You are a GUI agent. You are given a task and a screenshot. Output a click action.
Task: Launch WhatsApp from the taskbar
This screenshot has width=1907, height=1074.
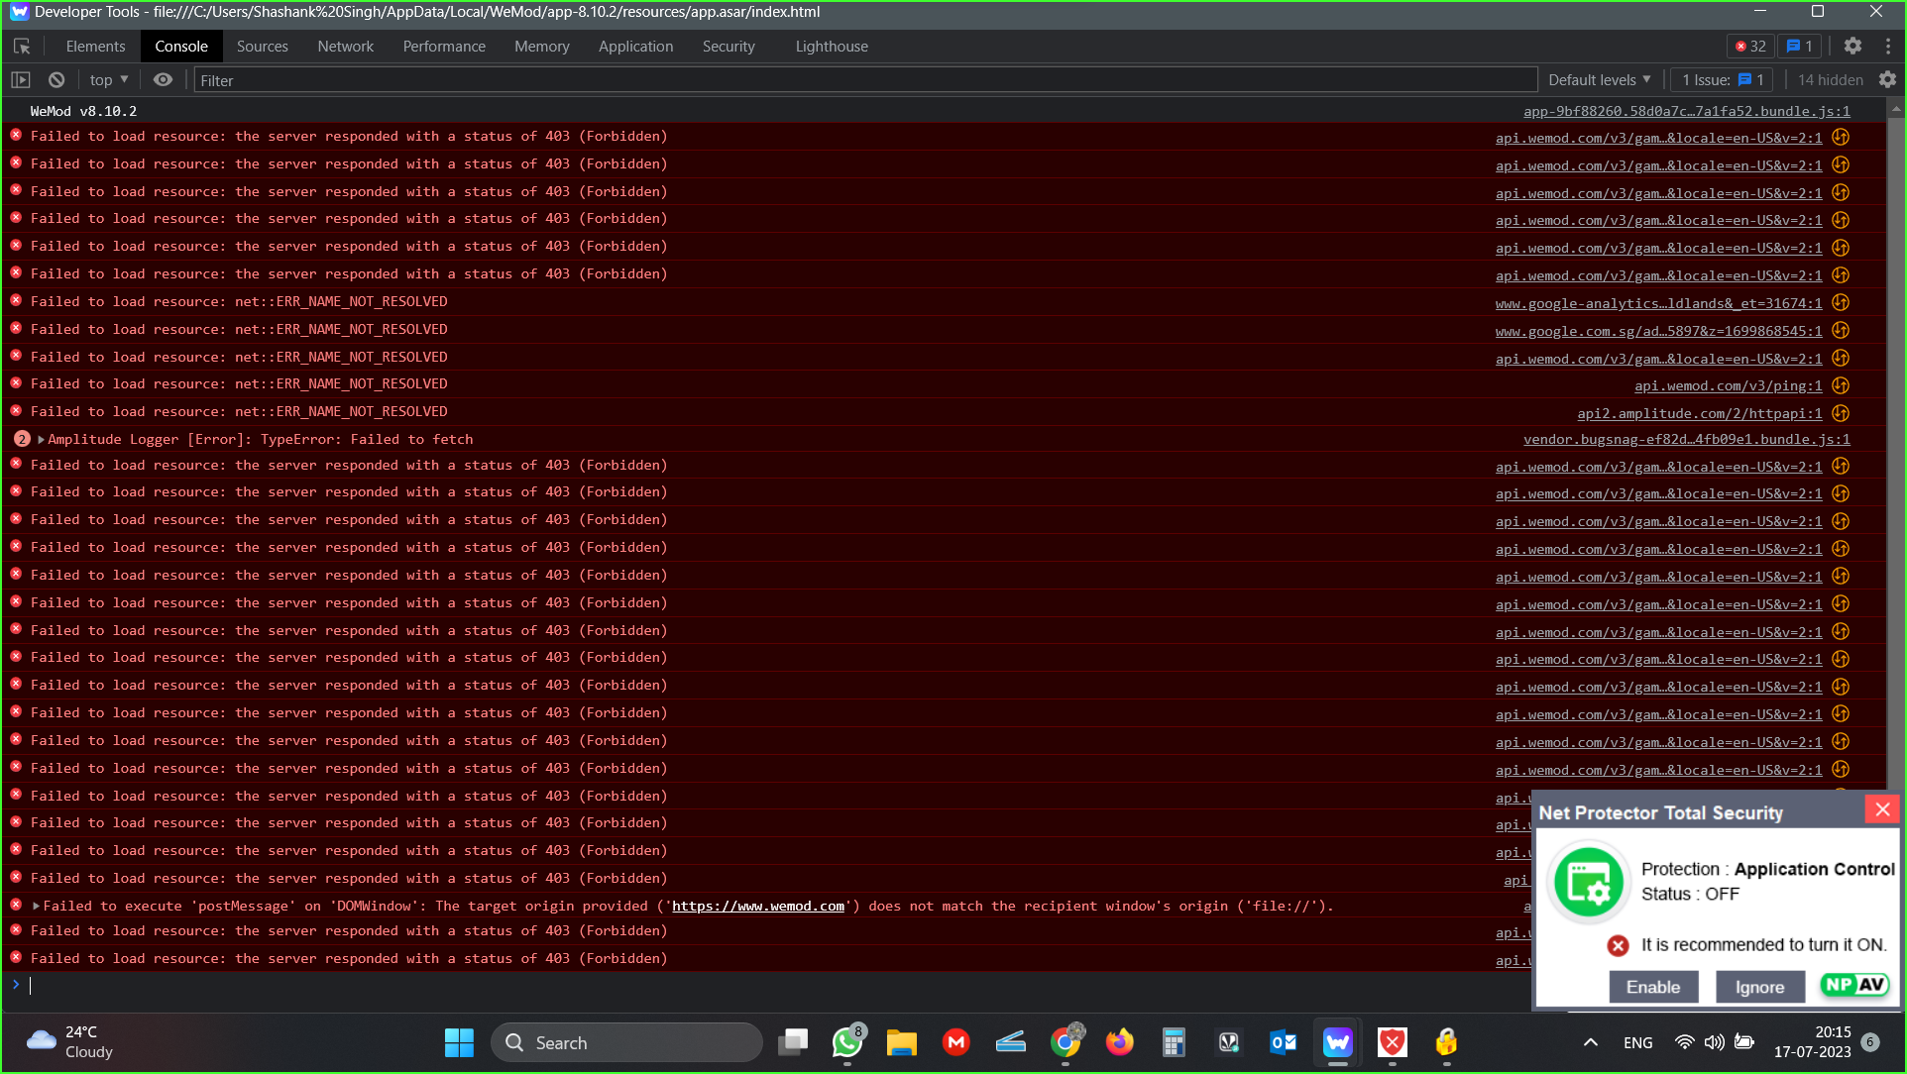(x=845, y=1042)
